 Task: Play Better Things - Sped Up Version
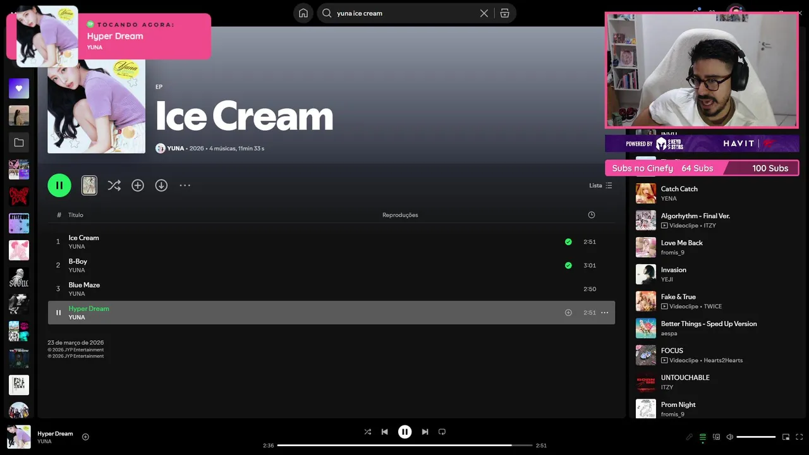(717, 328)
